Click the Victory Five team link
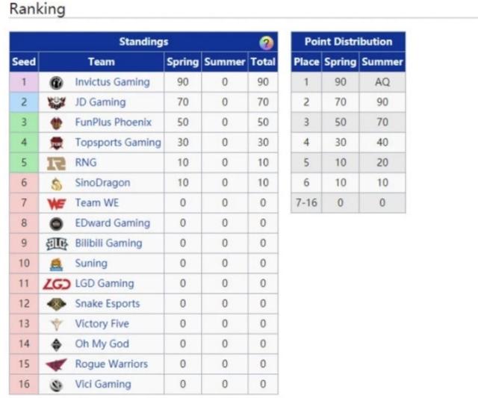The height and width of the screenshot is (398, 478). [102, 323]
